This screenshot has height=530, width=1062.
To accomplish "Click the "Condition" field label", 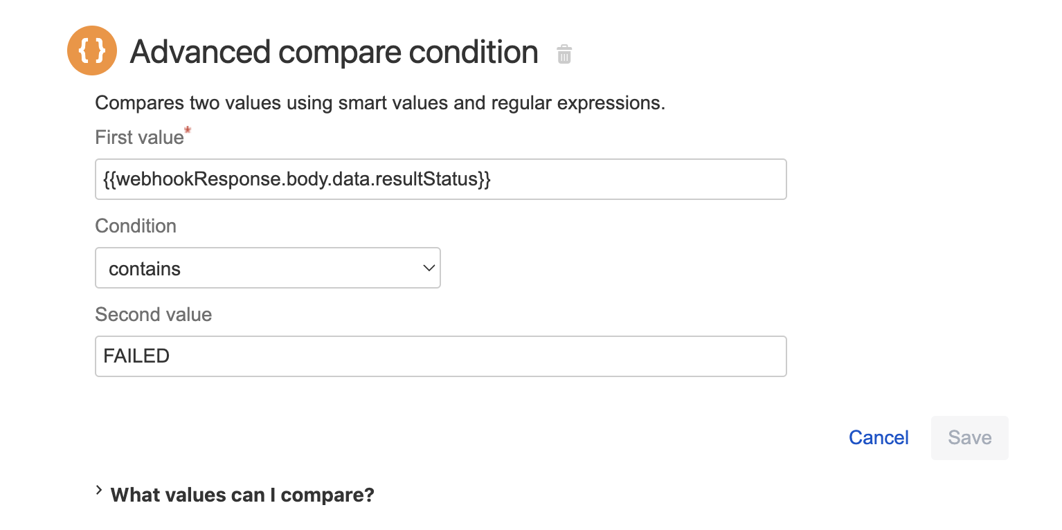I will click(136, 226).
